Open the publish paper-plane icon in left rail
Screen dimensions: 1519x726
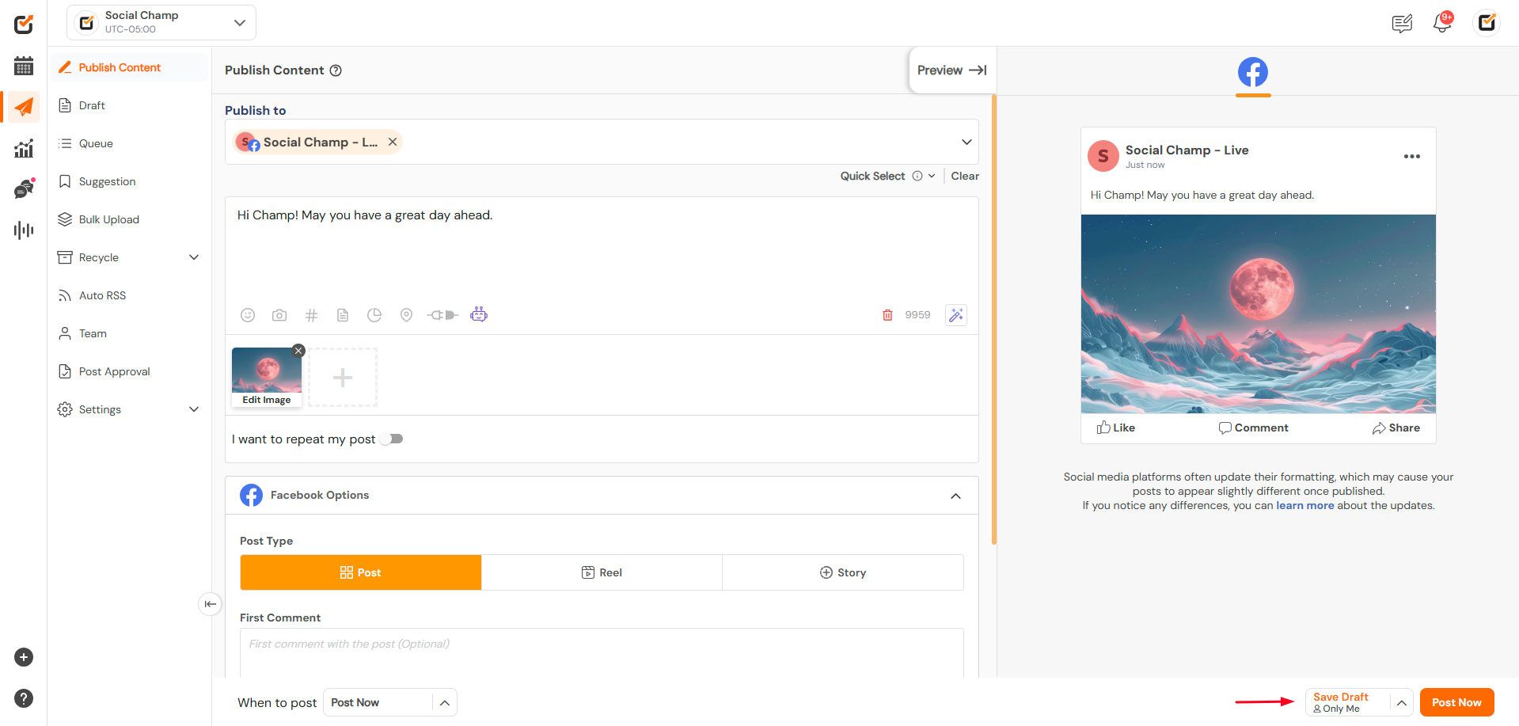(24, 107)
